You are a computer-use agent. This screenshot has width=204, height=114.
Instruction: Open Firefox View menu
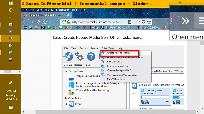(x=39, y=10)
